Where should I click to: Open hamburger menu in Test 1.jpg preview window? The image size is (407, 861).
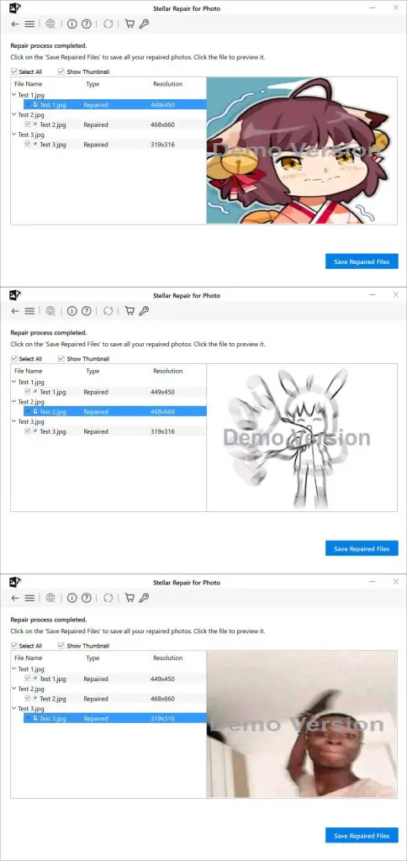(29, 24)
